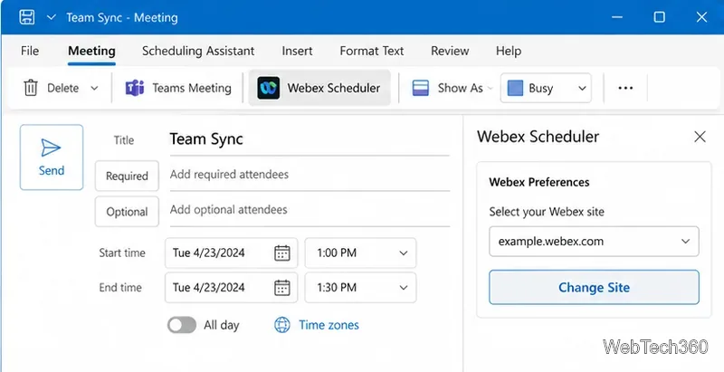The width and height of the screenshot is (724, 372).
Task: Open the Time zones link
Action: click(x=329, y=325)
